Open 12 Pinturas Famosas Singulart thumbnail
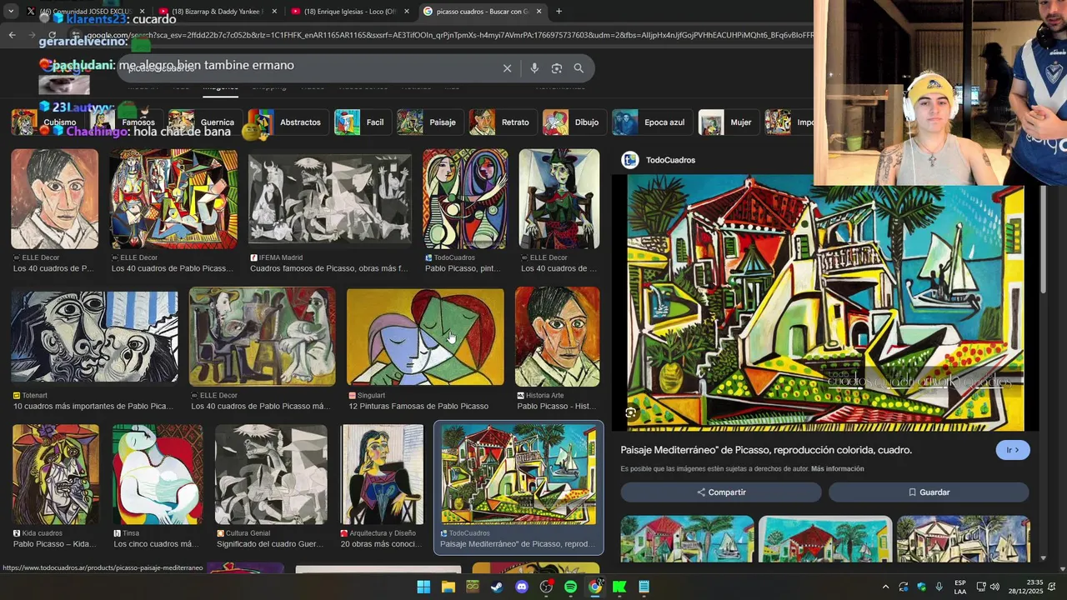The image size is (1067, 600). pyautogui.click(x=425, y=337)
